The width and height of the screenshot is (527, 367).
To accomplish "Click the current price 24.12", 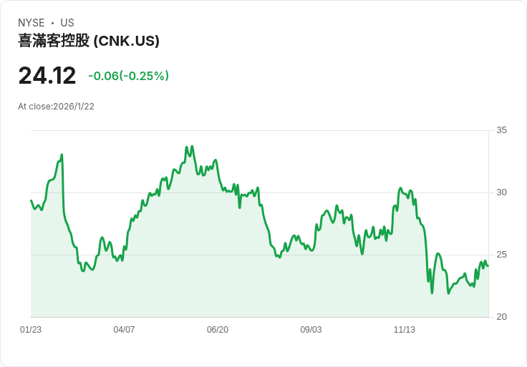I will (x=47, y=76).
